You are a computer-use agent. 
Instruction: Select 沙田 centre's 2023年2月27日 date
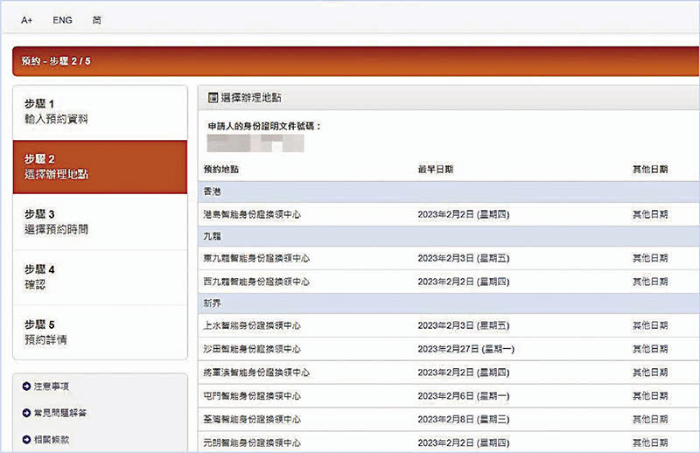point(465,349)
